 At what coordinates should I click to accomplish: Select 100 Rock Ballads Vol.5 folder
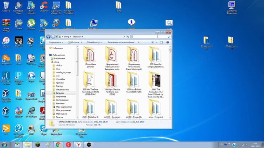tap(134, 82)
